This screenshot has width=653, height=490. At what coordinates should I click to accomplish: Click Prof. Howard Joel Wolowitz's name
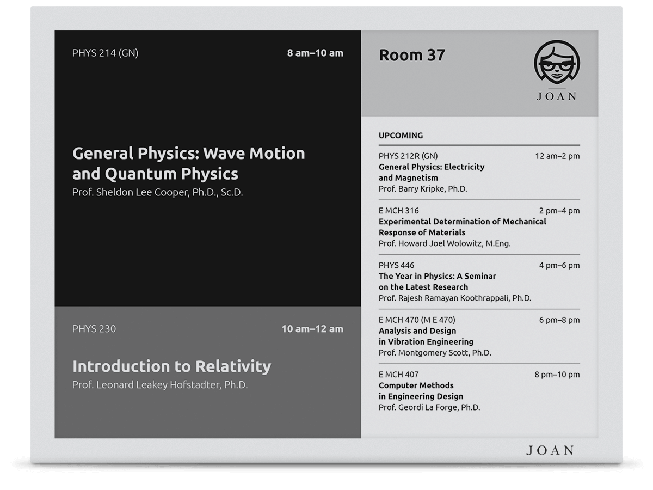click(x=445, y=243)
